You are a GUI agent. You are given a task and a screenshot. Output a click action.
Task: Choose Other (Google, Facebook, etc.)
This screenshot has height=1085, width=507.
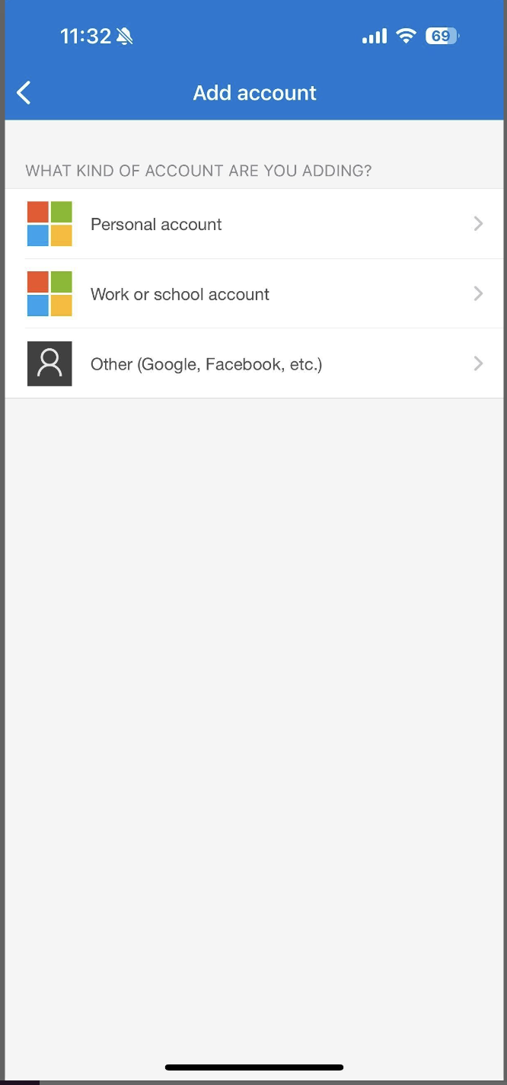click(253, 363)
